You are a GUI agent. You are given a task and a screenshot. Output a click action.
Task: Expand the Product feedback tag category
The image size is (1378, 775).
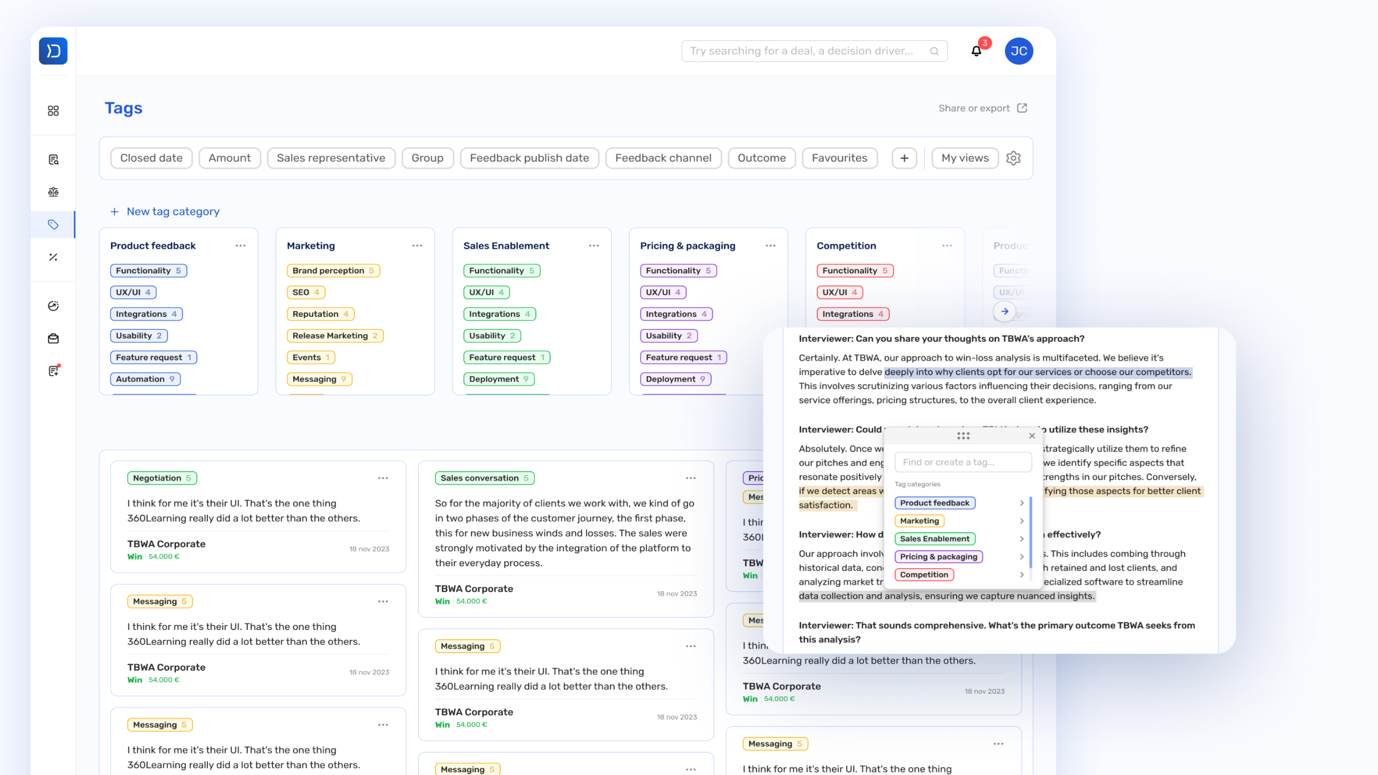pyautogui.click(x=1022, y=503)
